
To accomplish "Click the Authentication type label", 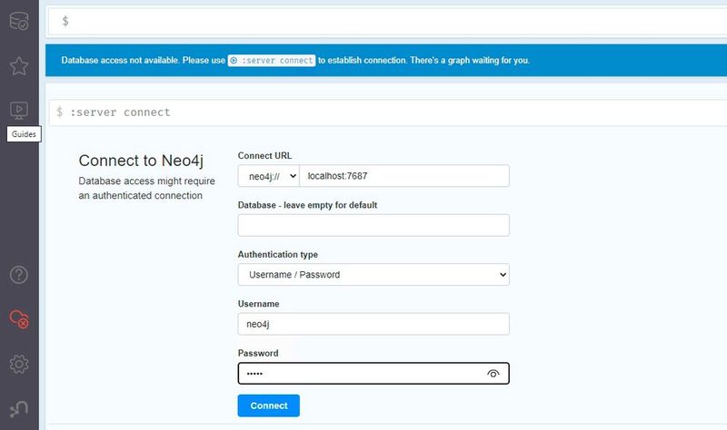I will [278, 255].
